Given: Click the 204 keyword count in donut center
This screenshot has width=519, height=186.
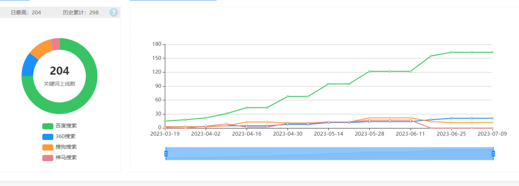Looking at the screenshot, I should (59, 71).
